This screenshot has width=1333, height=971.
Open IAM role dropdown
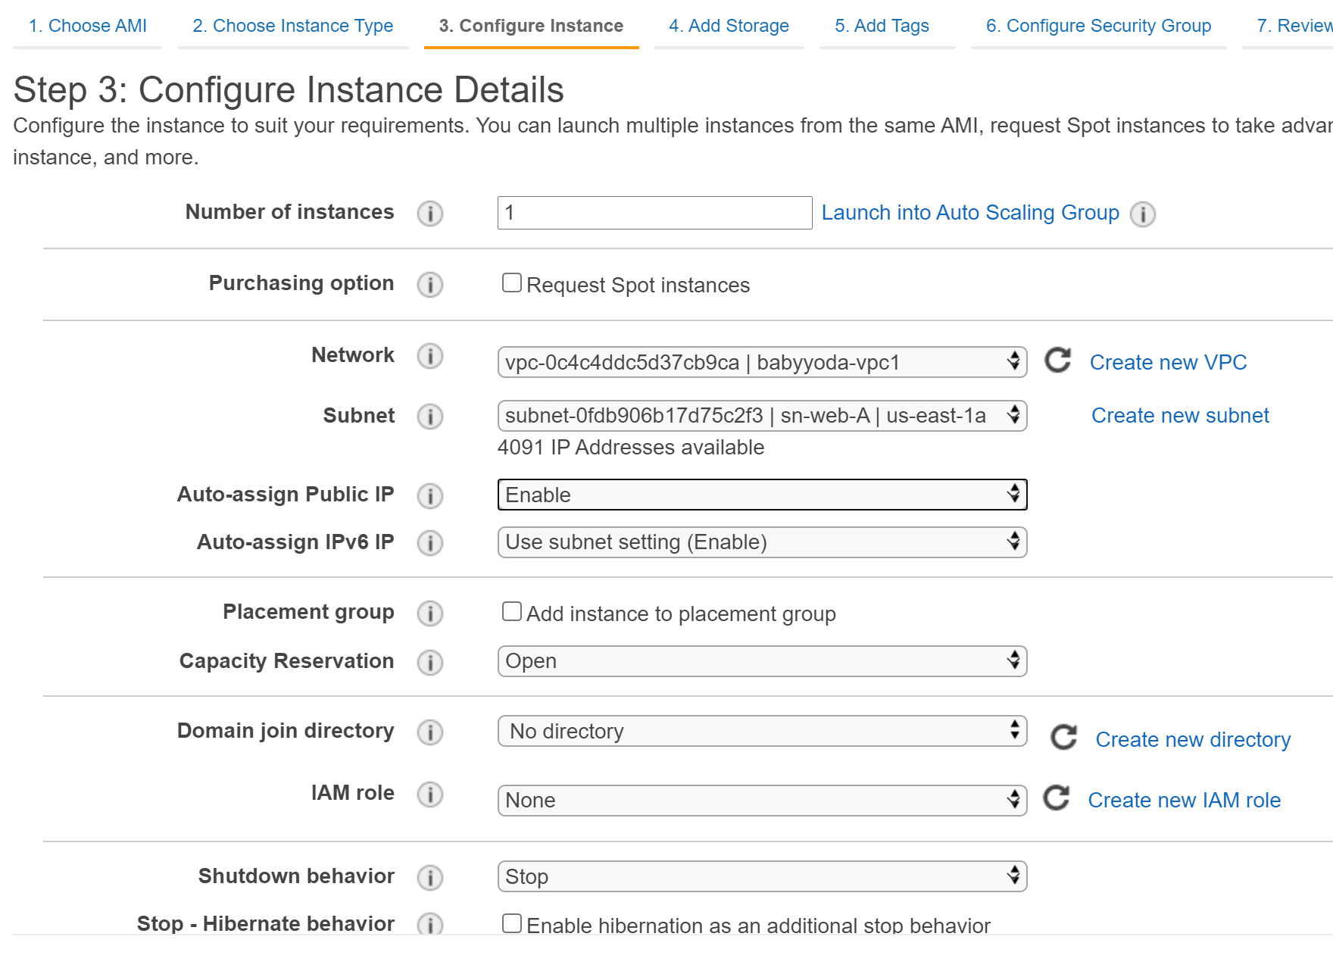[x=762, y=801]
